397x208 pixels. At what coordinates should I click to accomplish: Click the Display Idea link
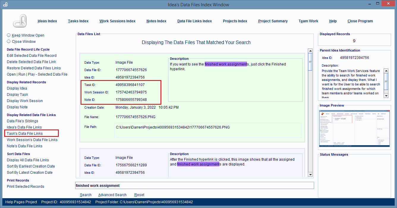17,88
